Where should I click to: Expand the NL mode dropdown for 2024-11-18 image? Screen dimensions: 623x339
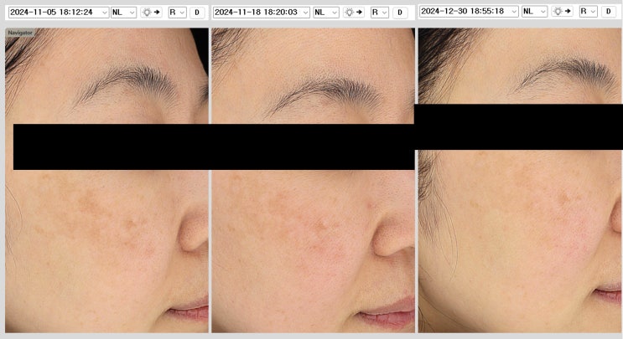(326, 13)
